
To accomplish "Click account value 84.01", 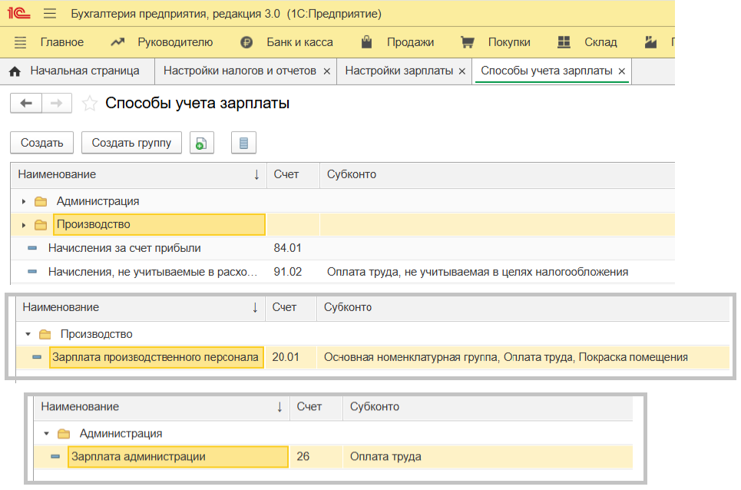I will [x=287, y=248].
